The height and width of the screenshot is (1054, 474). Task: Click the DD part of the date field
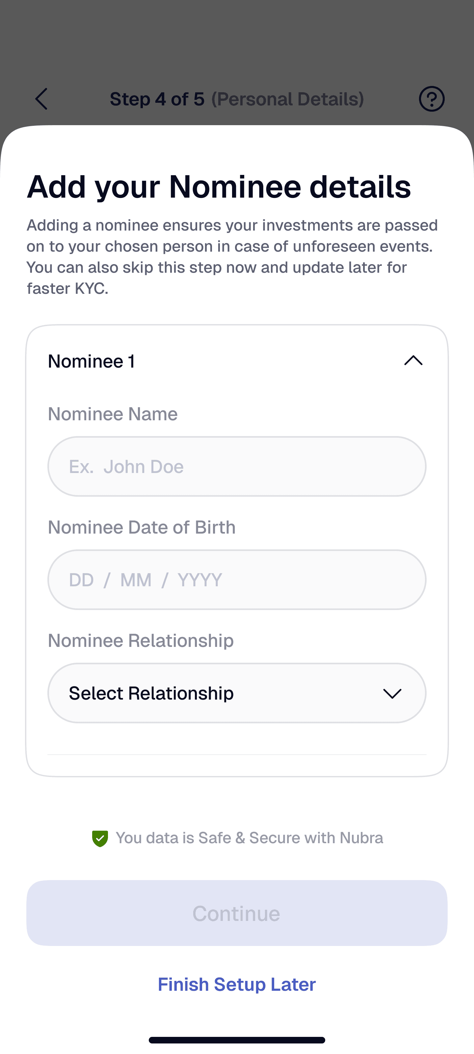click(x=81, y=580)
